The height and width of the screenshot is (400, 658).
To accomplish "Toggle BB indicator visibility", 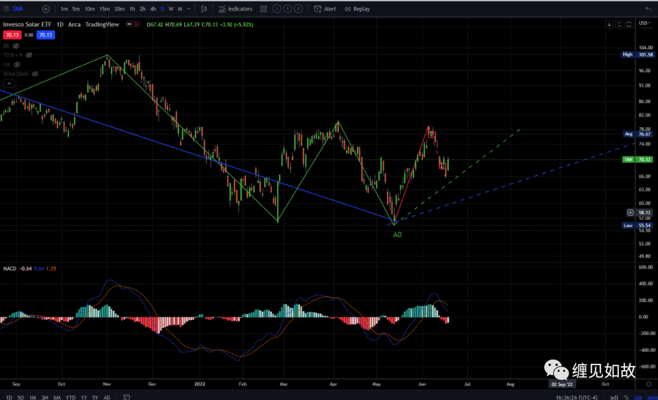I will coord(16,46).
